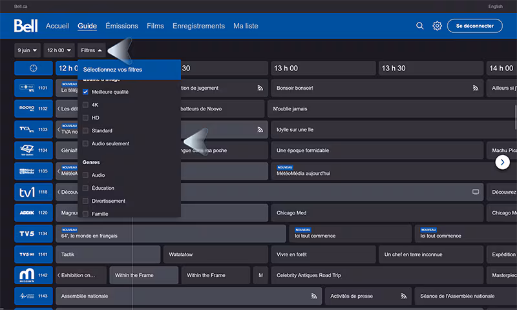Click cast icon on Assemblée nationale program
517x310 pixels.
[314, 296]
